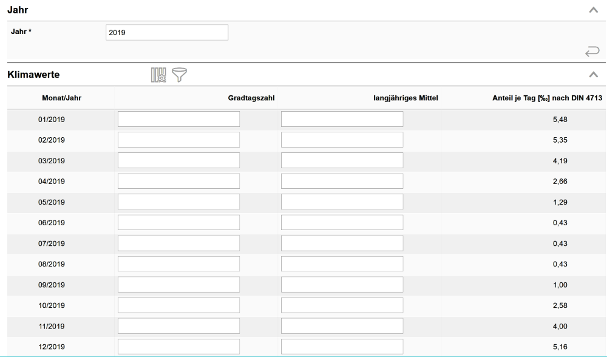Click the Jahr input field showing 2019
Viewport: 607px width, 357px height.
(x=167, y=33)
